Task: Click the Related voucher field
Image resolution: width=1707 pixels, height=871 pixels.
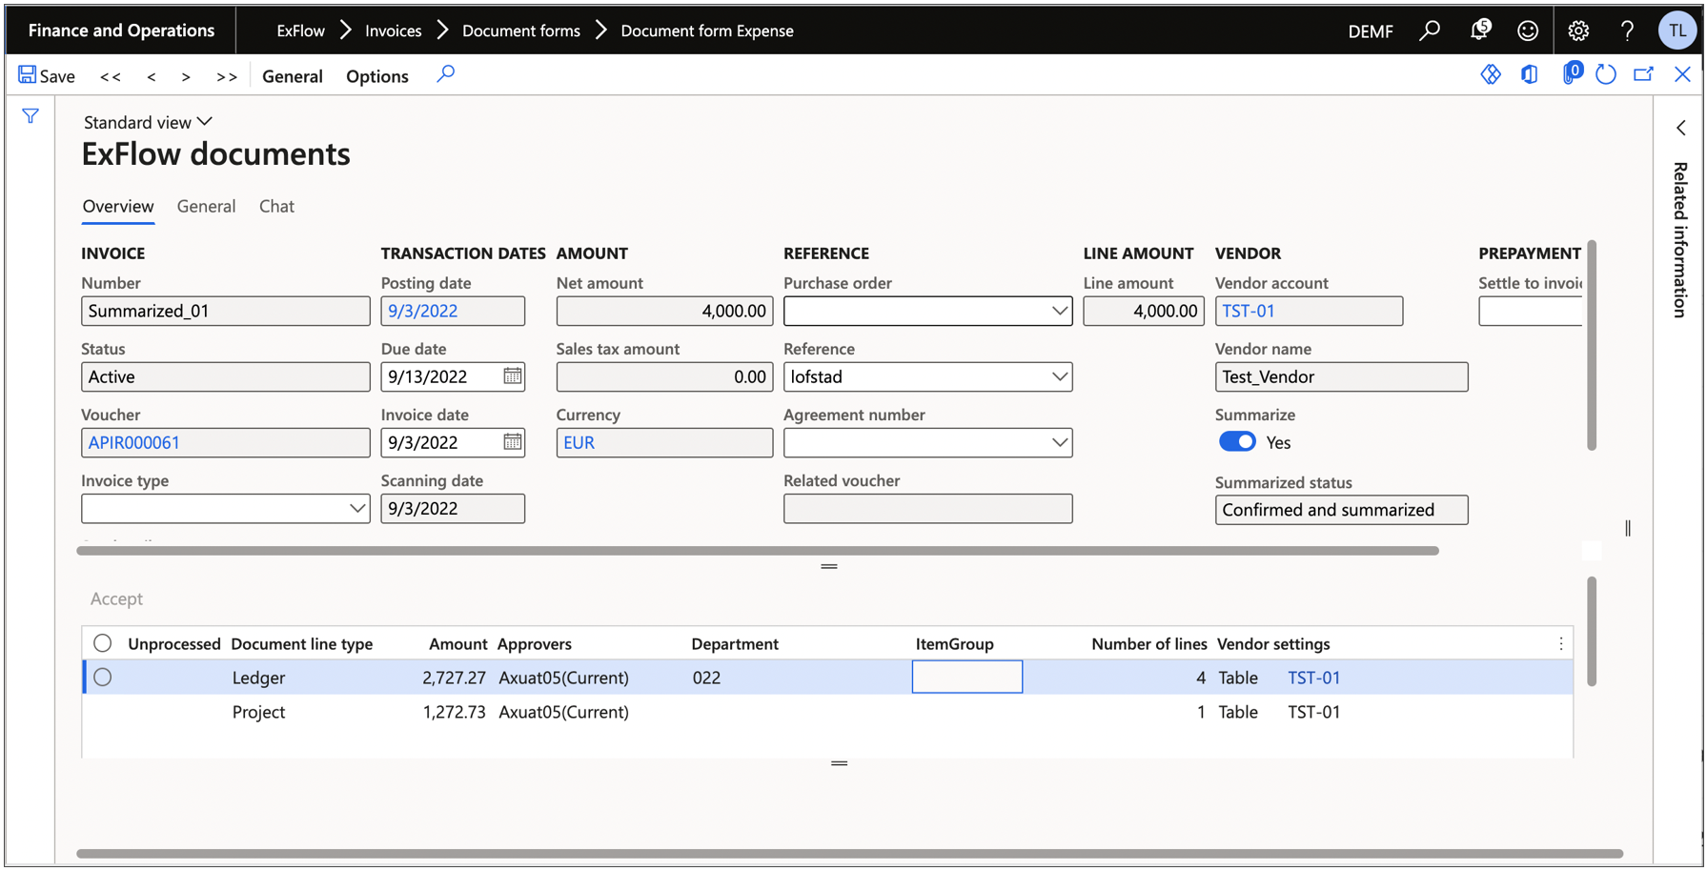Action: [927, 509]
